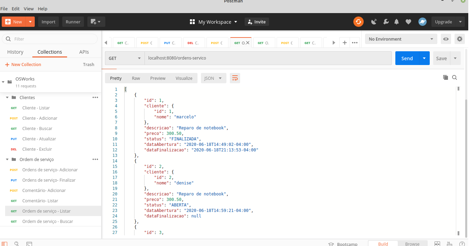Open Clientes folder options ellipsis
Screen dimensions: 470x246
95,97
